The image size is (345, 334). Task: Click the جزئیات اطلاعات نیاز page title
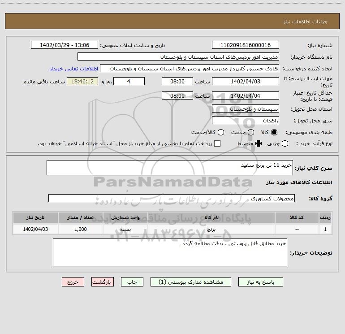(x=306, y=22)
